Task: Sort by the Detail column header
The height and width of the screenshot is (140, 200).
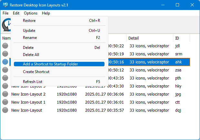Action: (x=134, y=38)
